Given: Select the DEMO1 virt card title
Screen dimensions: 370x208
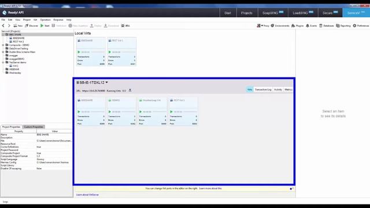Looking at the screenshot, I should pos(116,100).
